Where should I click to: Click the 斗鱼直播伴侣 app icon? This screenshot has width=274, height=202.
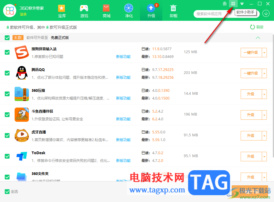22,114
